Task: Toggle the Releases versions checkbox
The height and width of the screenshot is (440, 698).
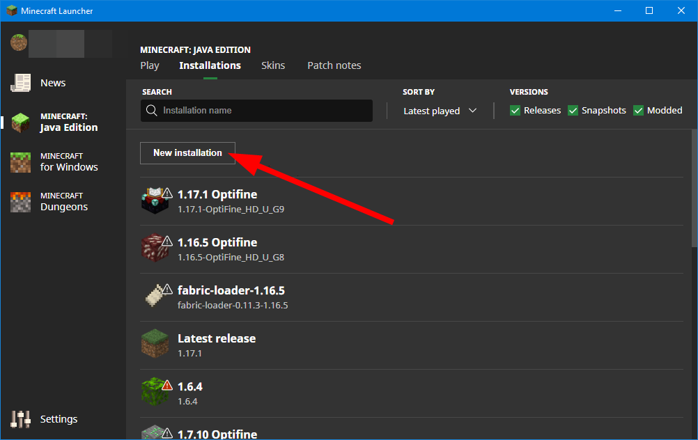Action: coord(515,110)
